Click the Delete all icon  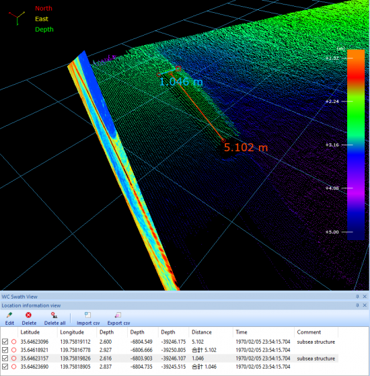pos(54,315)
